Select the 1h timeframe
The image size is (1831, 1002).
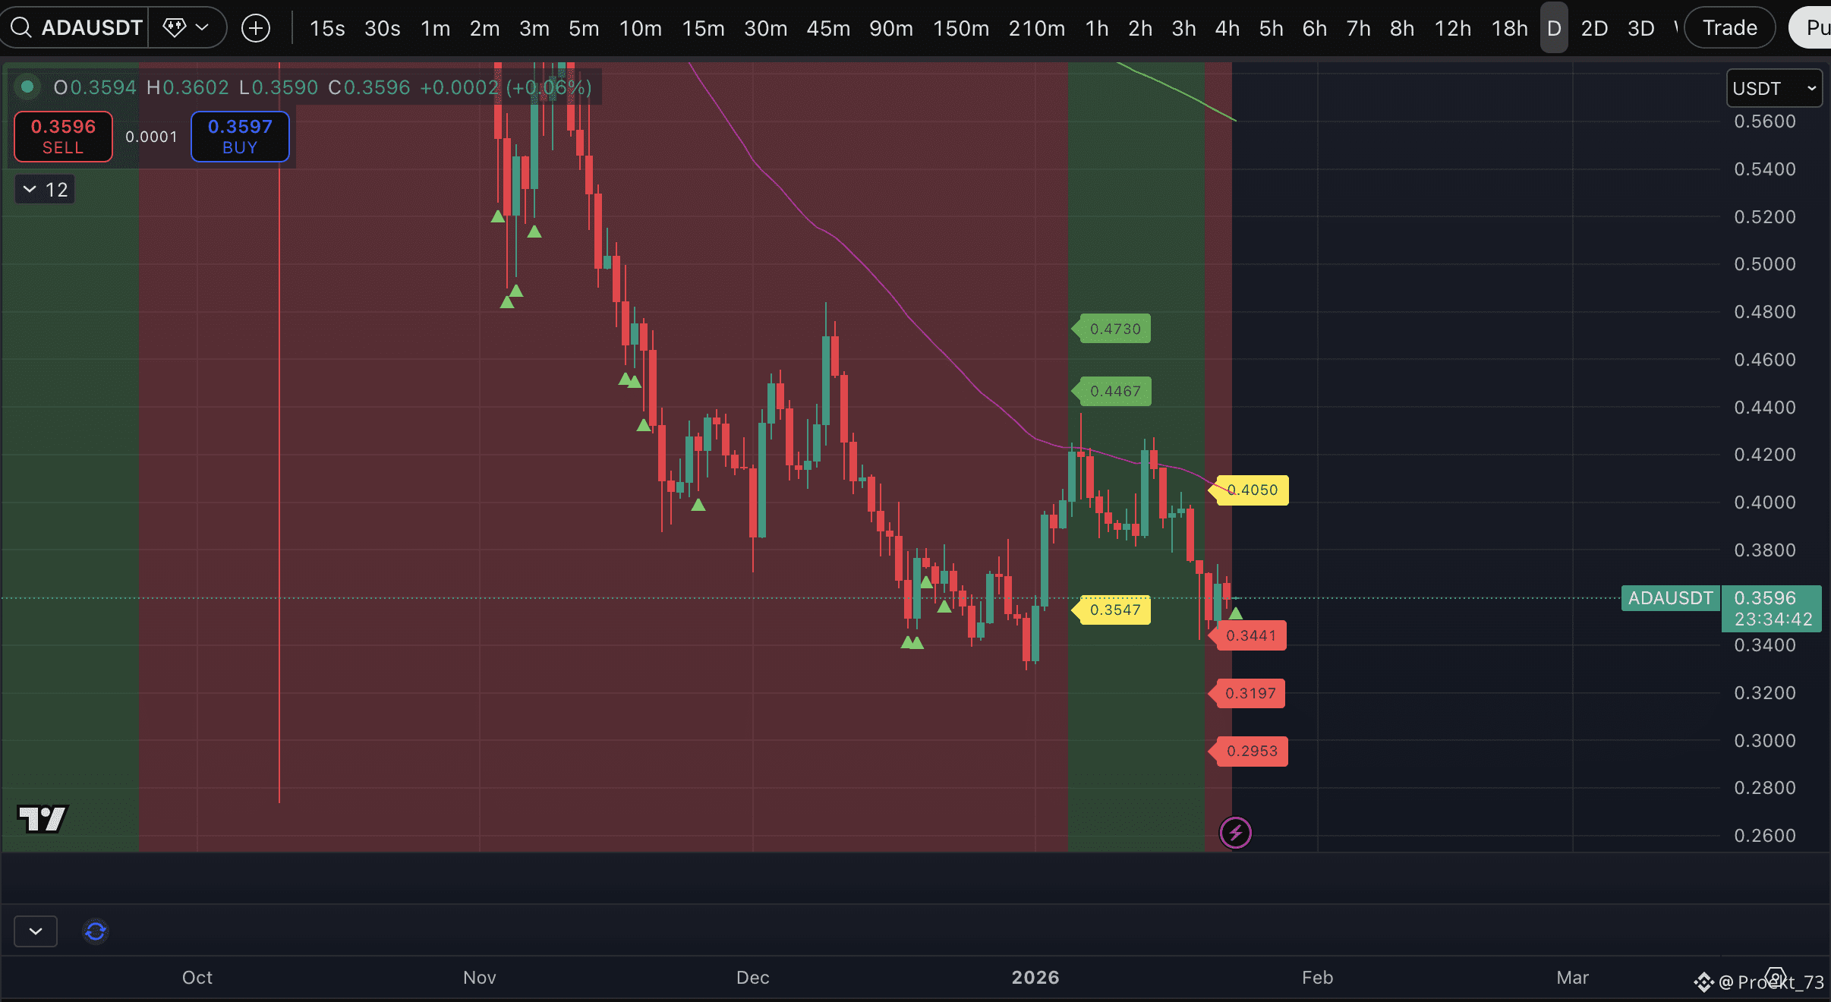1096,28
